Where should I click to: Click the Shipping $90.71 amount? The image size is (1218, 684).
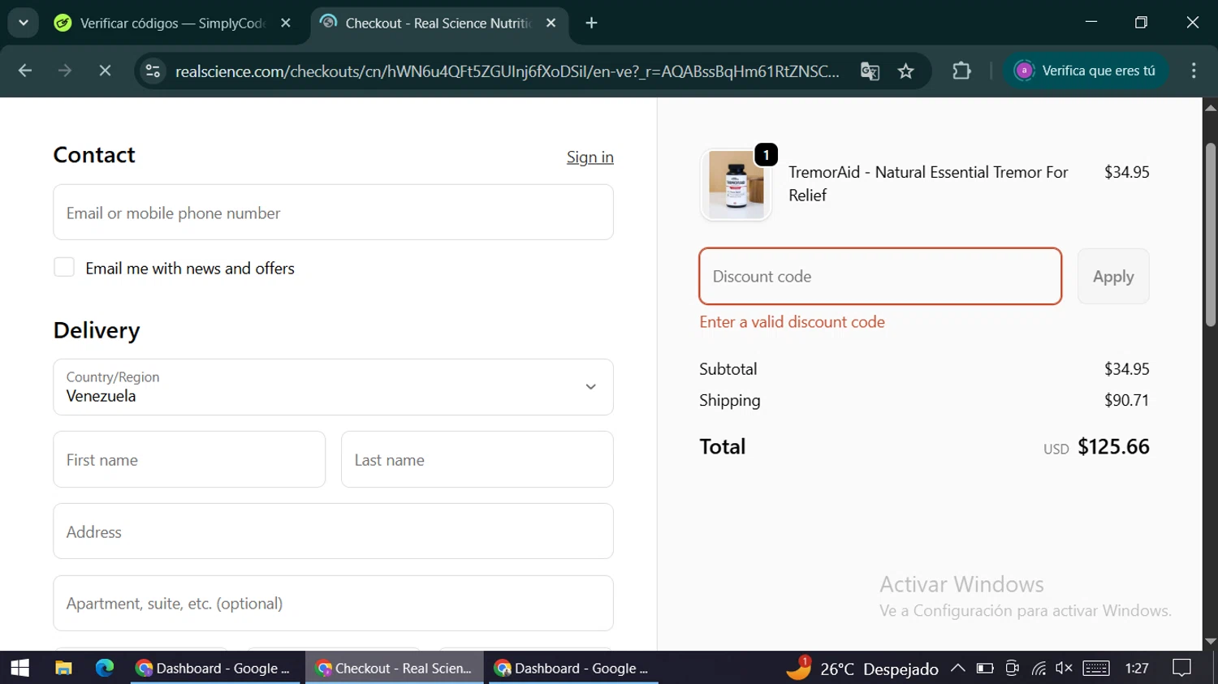[1126, 400]
